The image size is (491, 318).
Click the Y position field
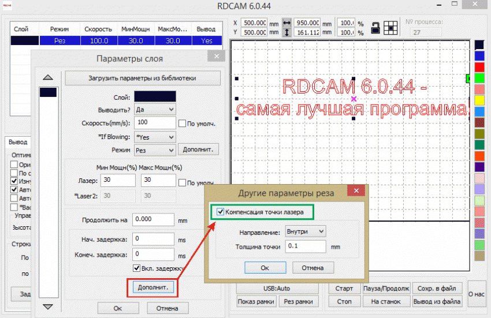point(254,32)
